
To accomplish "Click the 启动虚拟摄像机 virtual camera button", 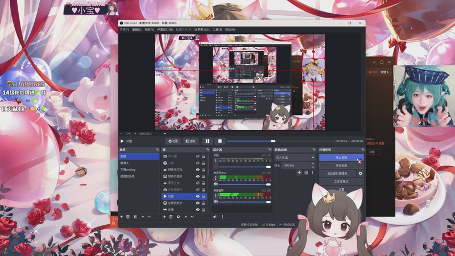I will coord(337,174).
